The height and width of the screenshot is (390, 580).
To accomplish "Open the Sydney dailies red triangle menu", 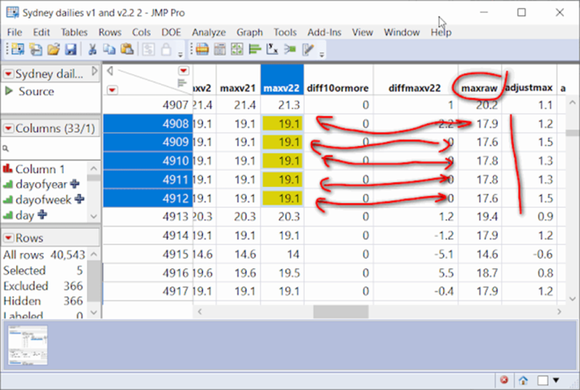I will coord(9,74).
